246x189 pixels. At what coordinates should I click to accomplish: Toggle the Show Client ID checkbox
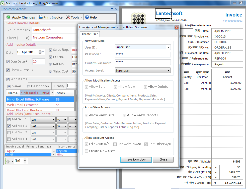coord(8,70)
